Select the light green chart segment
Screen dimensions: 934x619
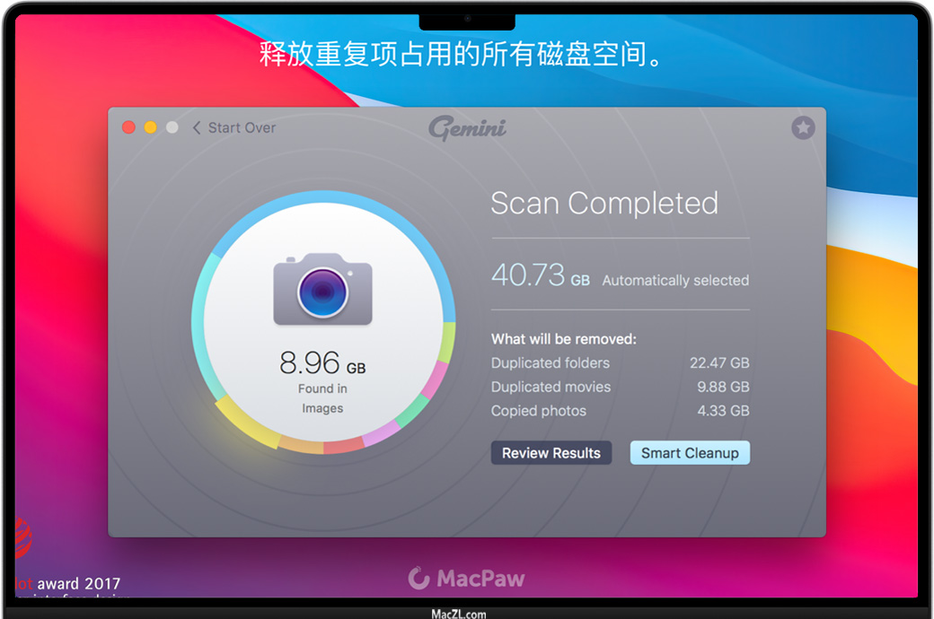[447, 342]
